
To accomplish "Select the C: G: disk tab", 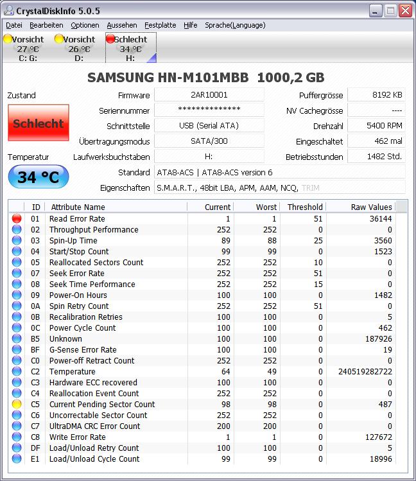I will tap(28, 48).
